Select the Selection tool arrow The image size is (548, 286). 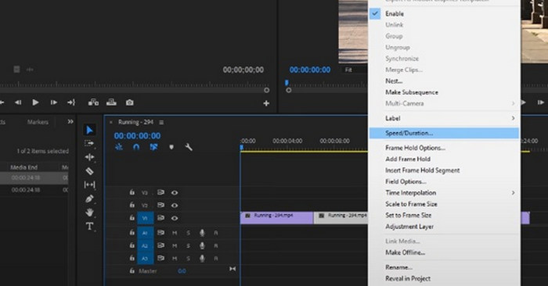pos(89,130)
